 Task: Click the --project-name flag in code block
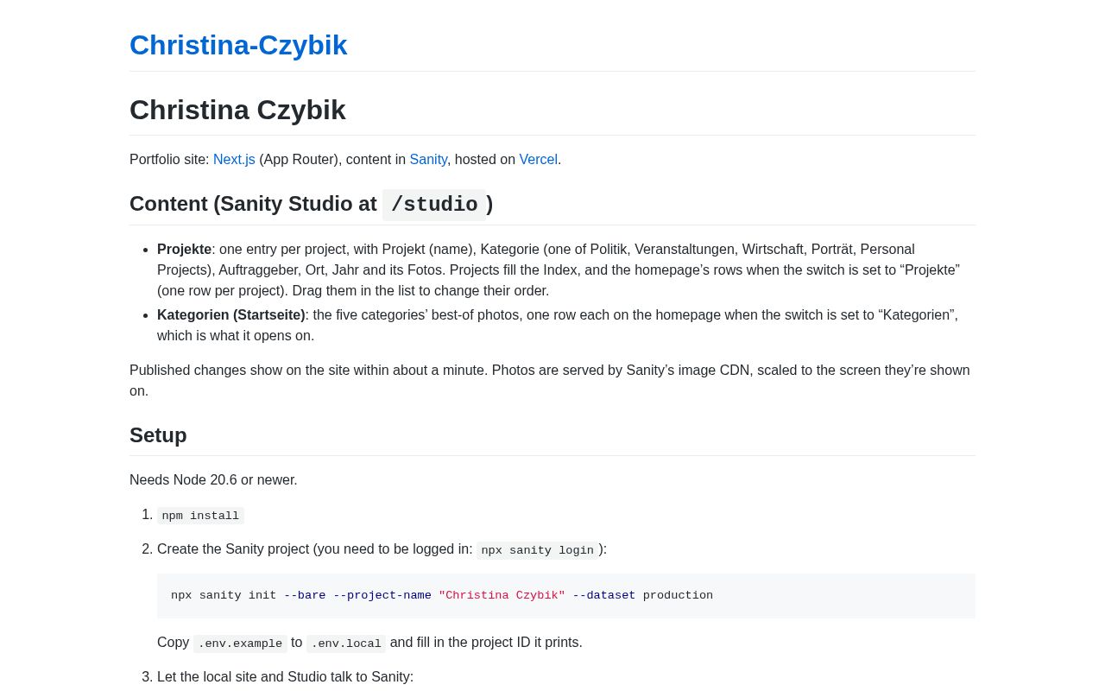click(x=382, y=596)
